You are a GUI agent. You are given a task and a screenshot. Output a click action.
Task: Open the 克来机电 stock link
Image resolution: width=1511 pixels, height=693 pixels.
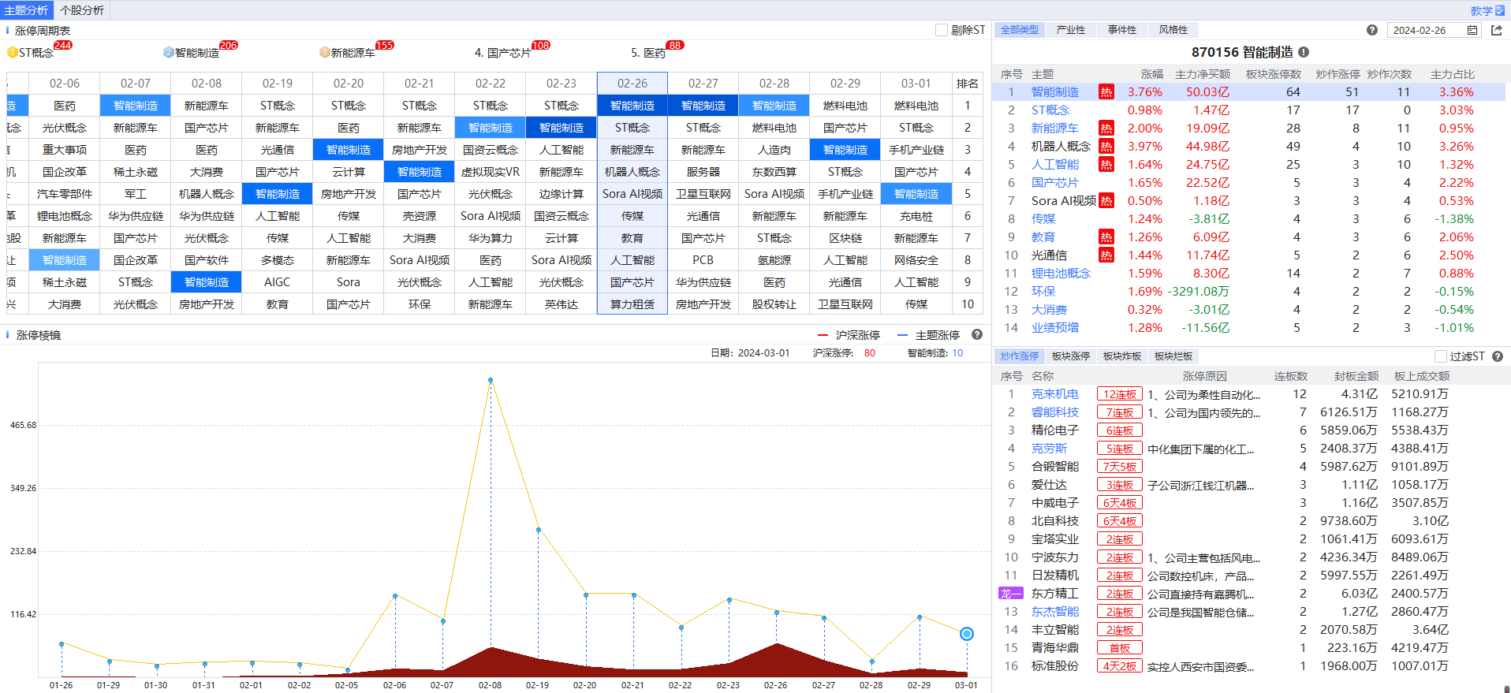(1054, 394)
